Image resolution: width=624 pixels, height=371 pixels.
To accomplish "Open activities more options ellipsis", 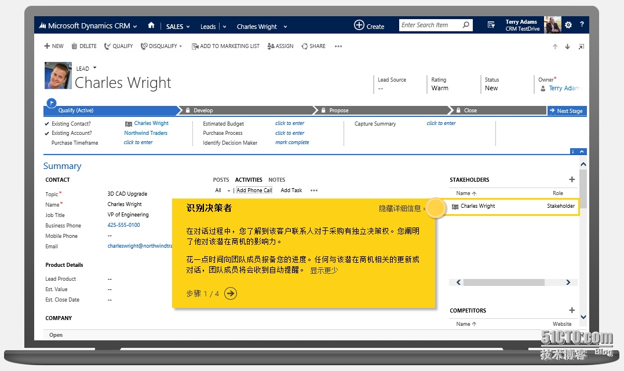I will (x=314, y=190).
